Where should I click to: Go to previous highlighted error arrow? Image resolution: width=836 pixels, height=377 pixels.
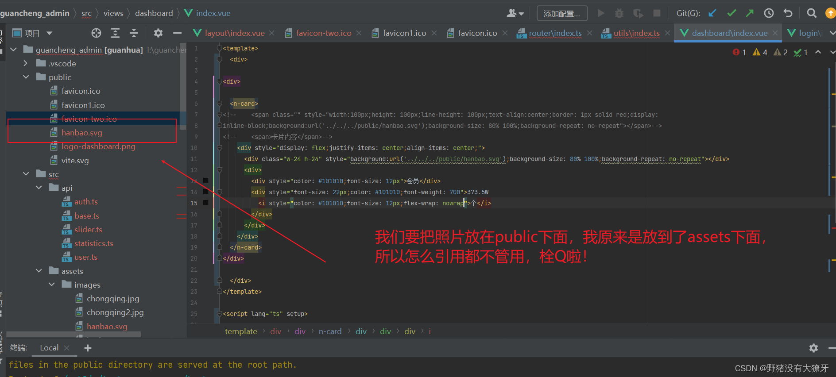click(818, 52)
